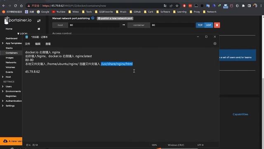The width and height of the screenshot is (264, 149).
Task: Share this page from address bar
Action: (x=171, y=6)
